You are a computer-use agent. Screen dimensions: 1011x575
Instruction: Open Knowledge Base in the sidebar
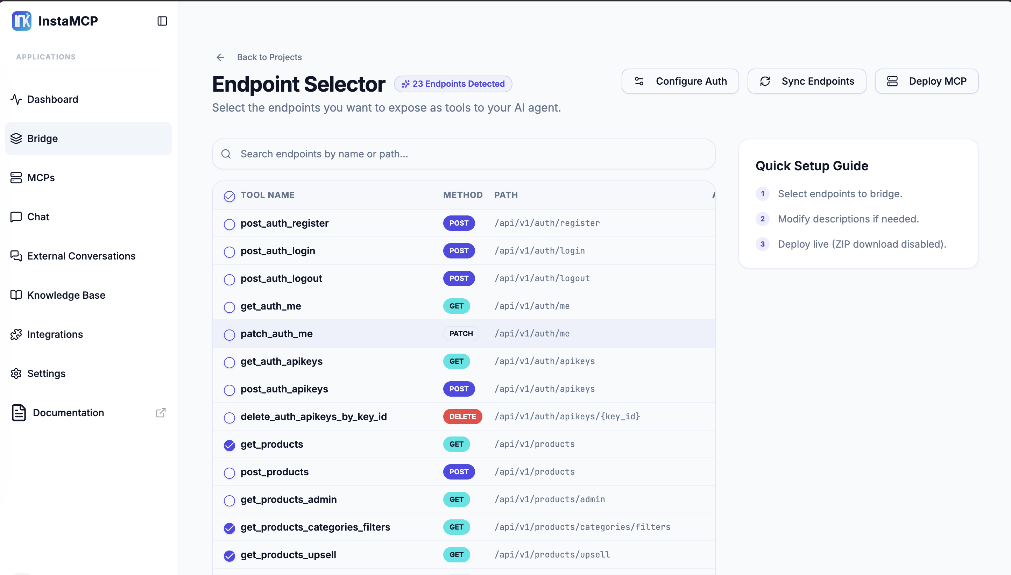click(x=89, y=295)
